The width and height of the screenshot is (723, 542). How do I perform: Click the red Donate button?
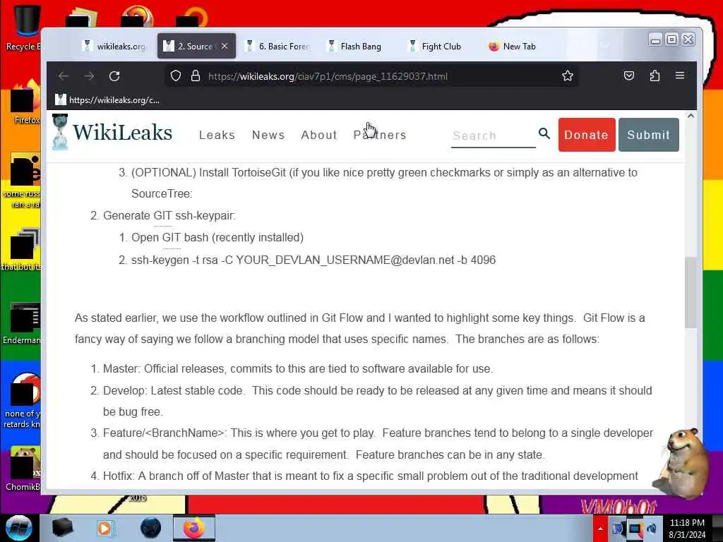click(x=587, y=135)
